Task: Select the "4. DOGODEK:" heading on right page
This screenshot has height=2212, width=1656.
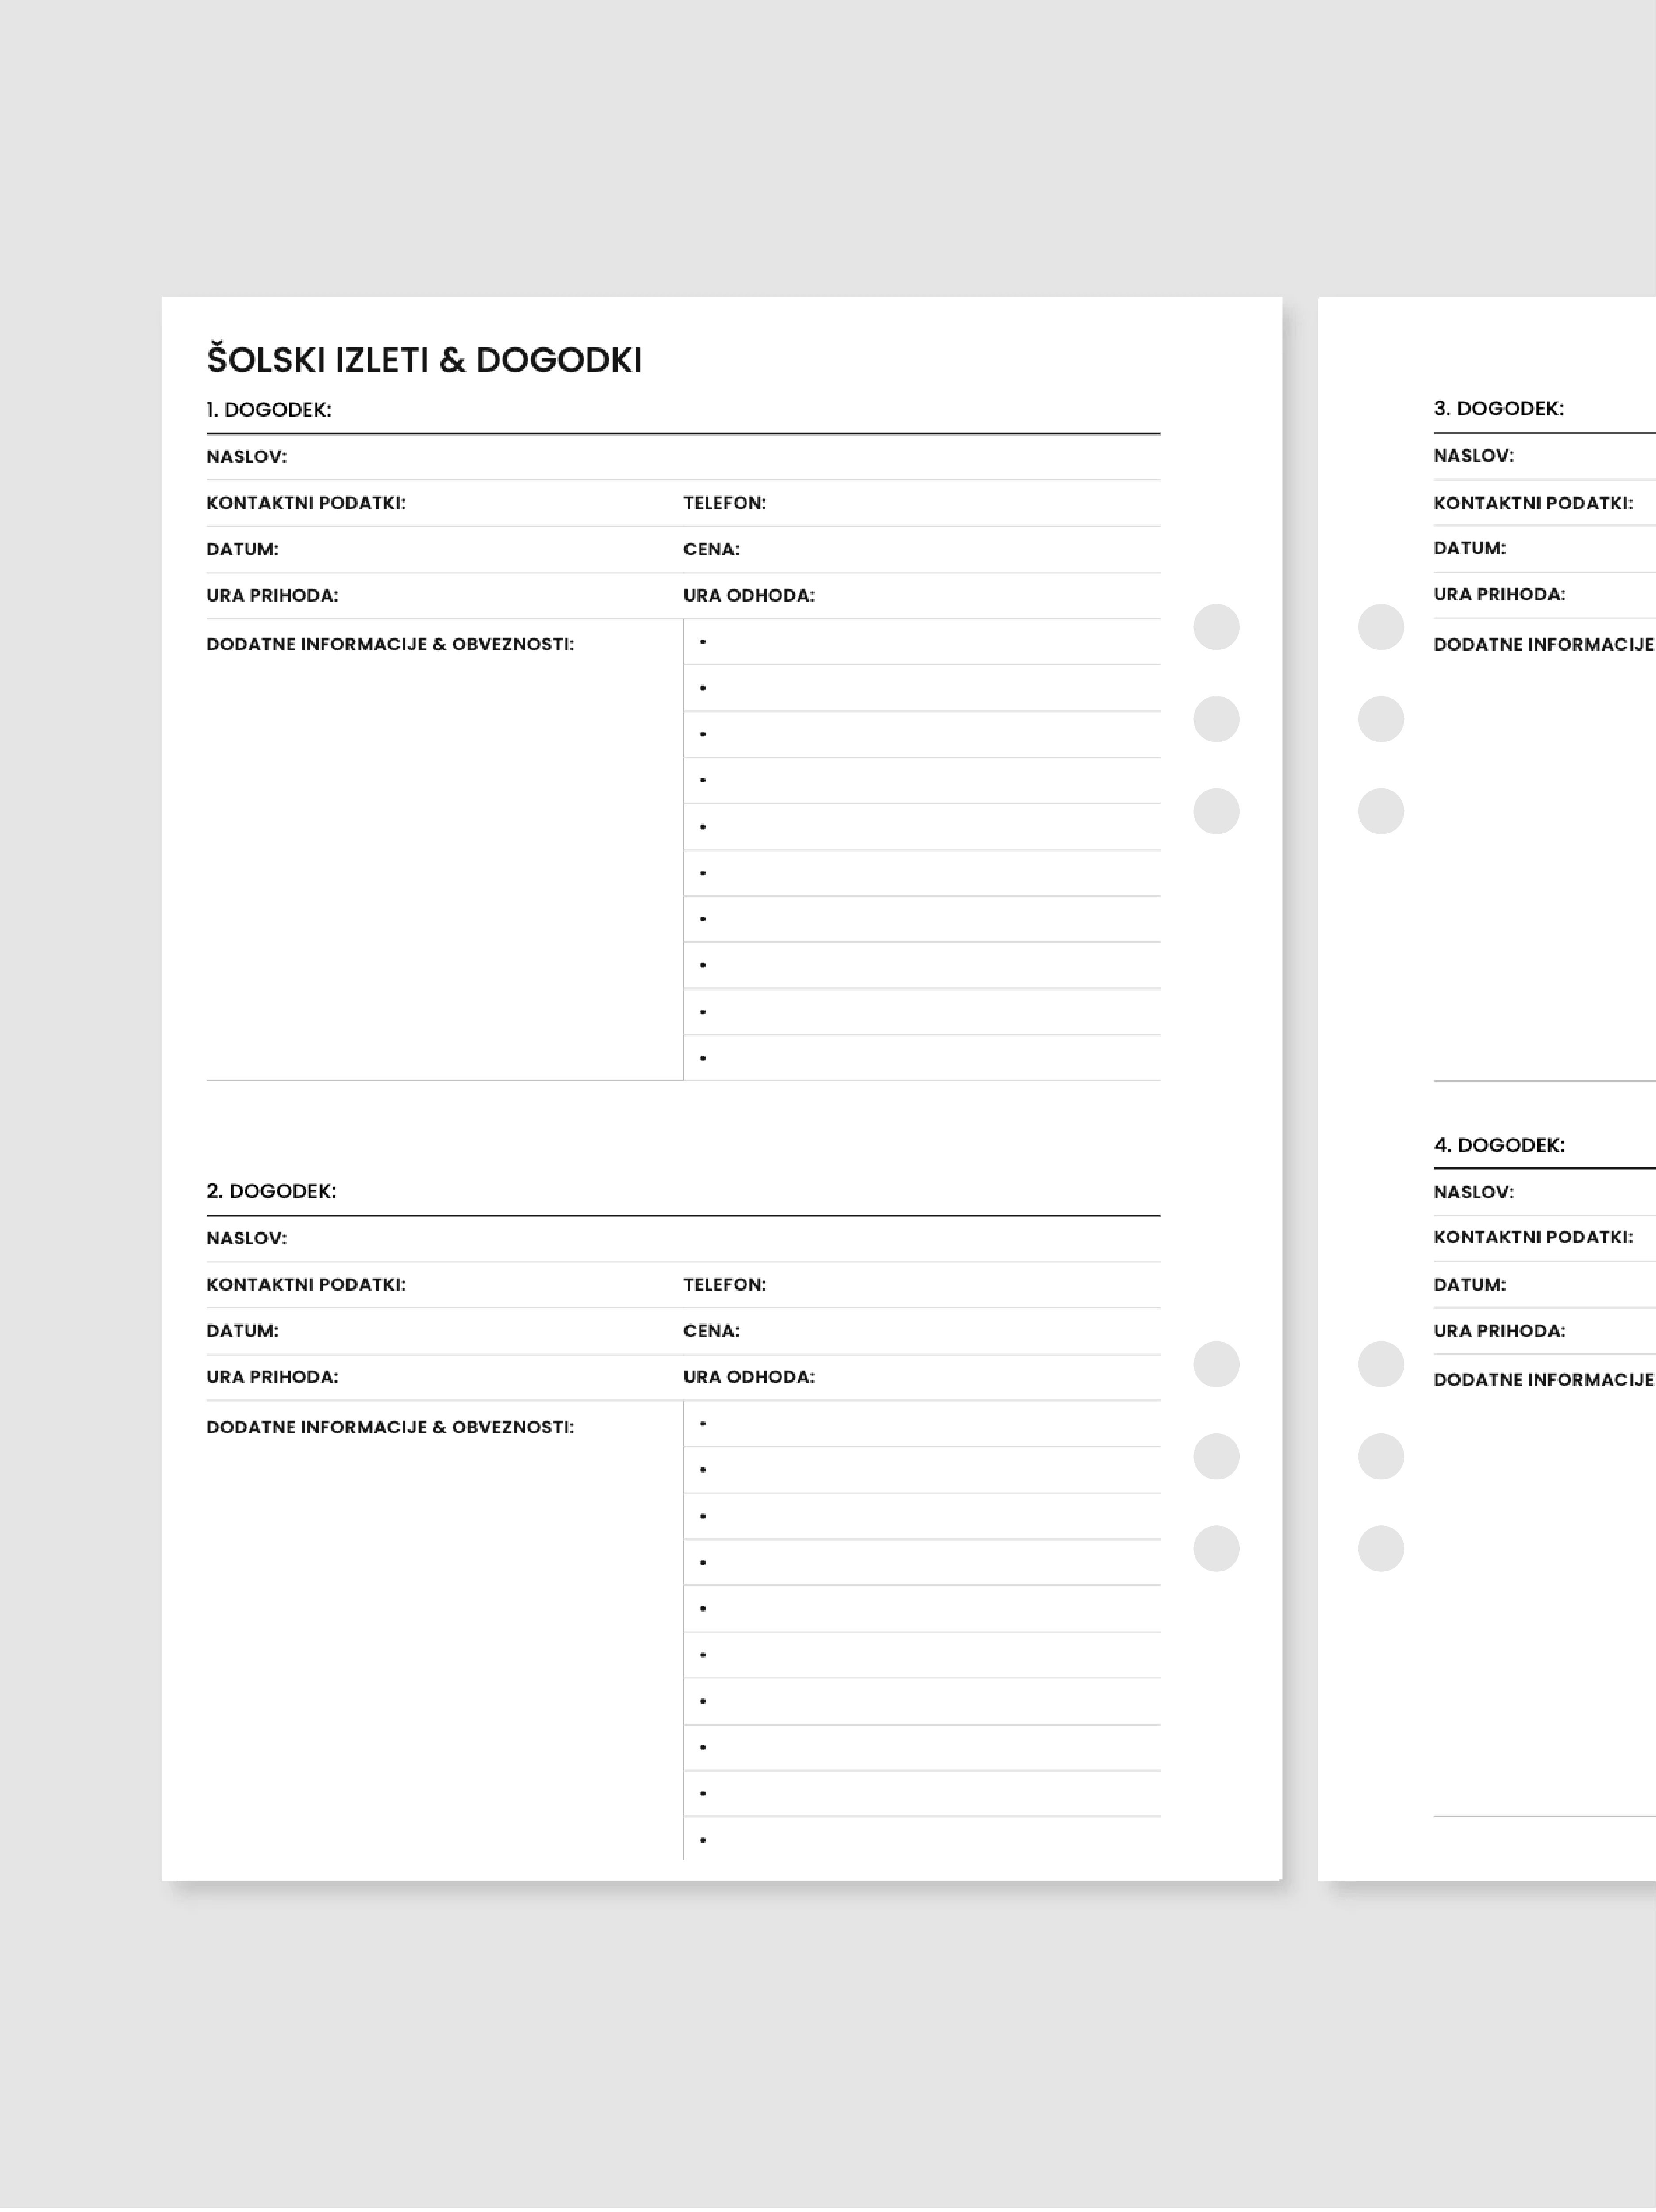Action: coord(1499,1145)
